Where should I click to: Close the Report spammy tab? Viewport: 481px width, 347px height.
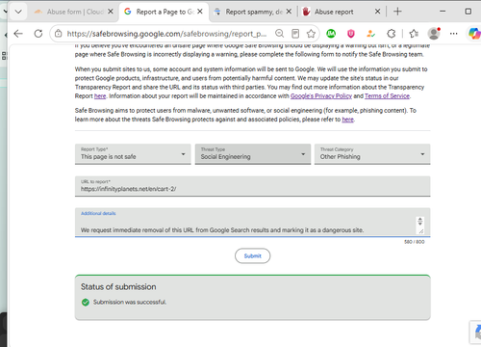pos(289,12)
